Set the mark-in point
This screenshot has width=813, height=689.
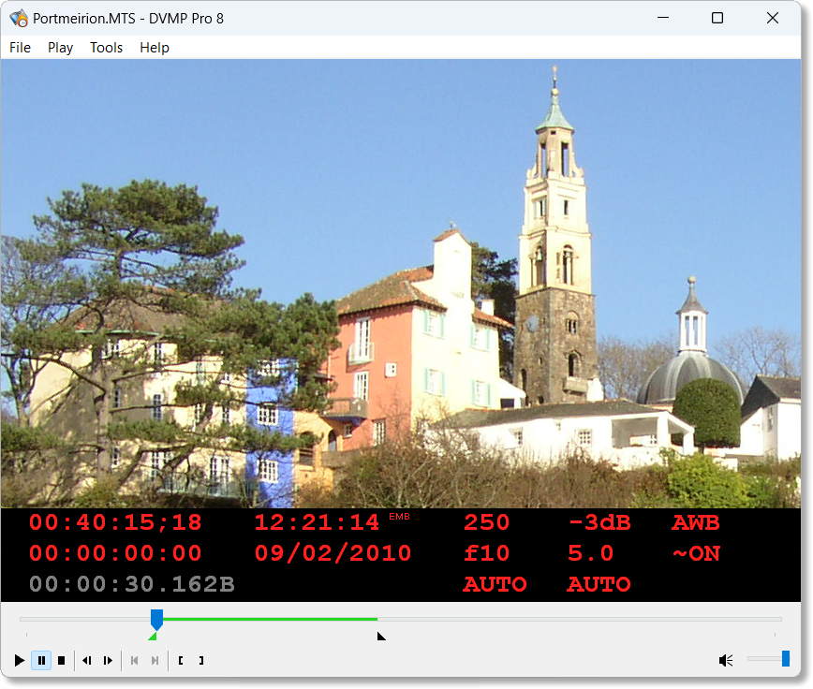tap(180, 660)
